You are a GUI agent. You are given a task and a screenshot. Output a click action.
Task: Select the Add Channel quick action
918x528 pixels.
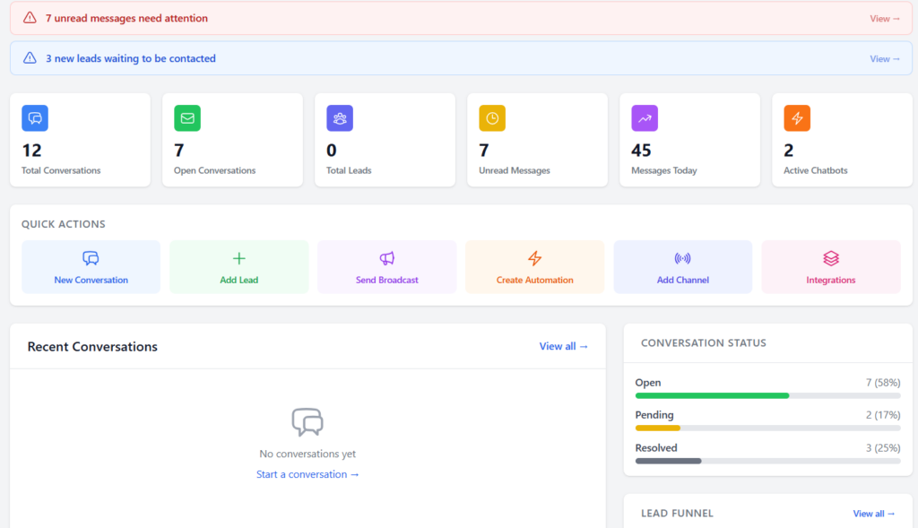click(x=682, y=267)
